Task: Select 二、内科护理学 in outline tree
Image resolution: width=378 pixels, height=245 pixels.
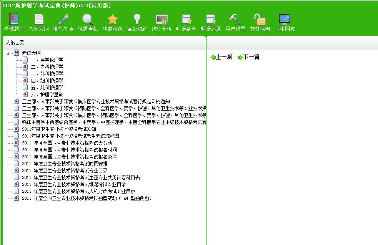Action: [47, 67]
